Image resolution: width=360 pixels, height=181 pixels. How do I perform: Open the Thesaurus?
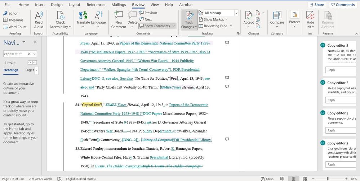point(13,20)
